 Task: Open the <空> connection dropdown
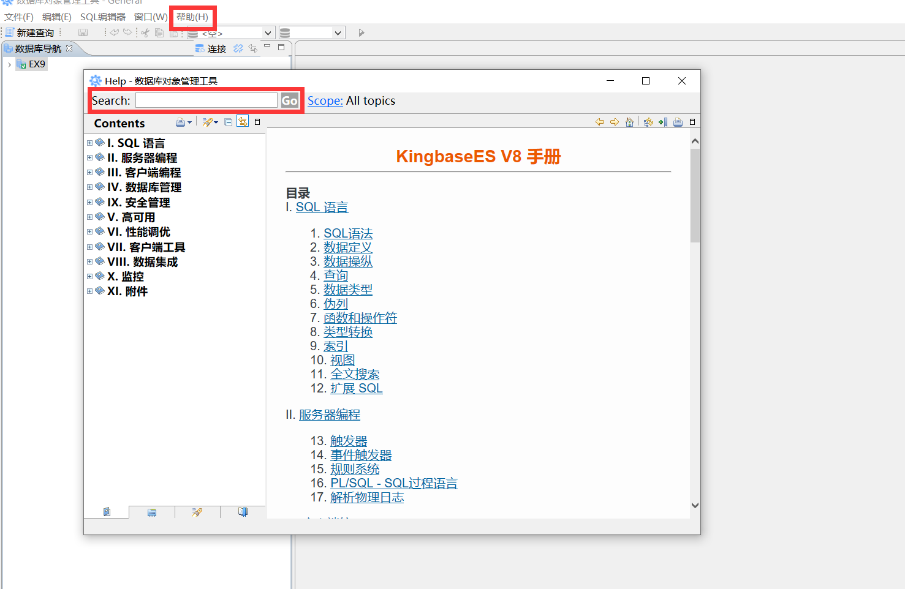(x=268, y=32)
